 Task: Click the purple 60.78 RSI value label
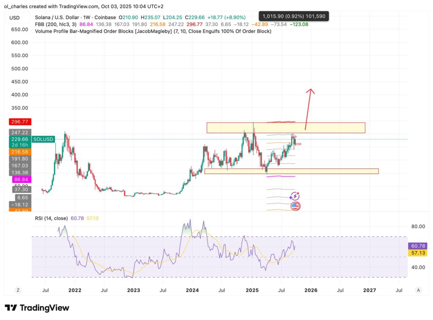(x=417, y=245)
